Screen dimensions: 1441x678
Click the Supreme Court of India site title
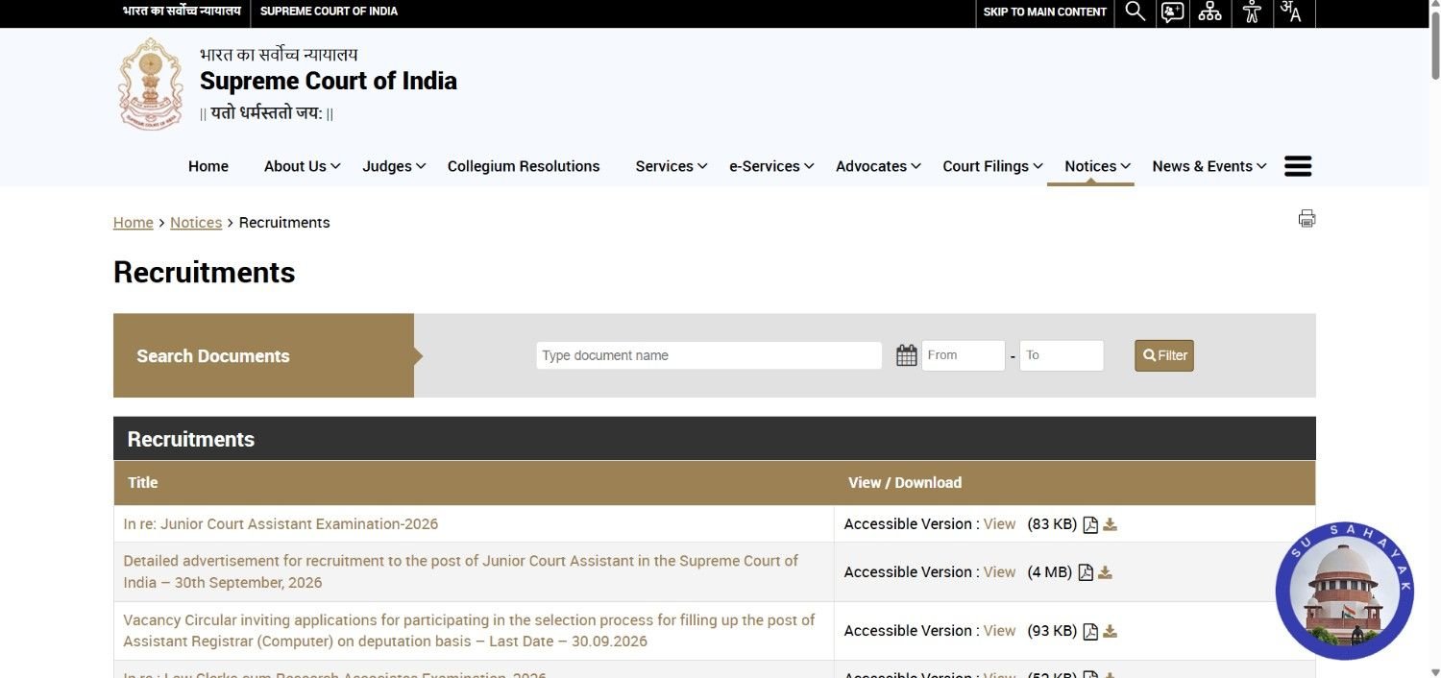(x=329, y=81)
